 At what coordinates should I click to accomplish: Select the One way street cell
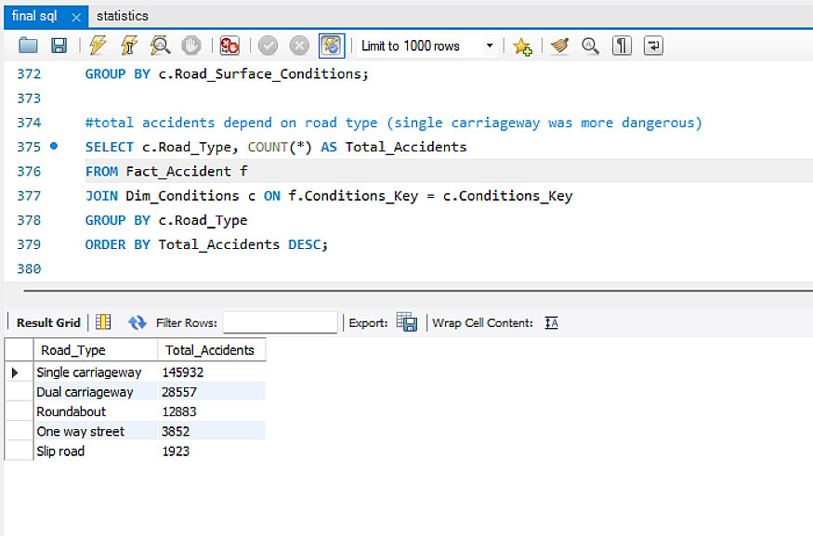[x=96, y=431]
